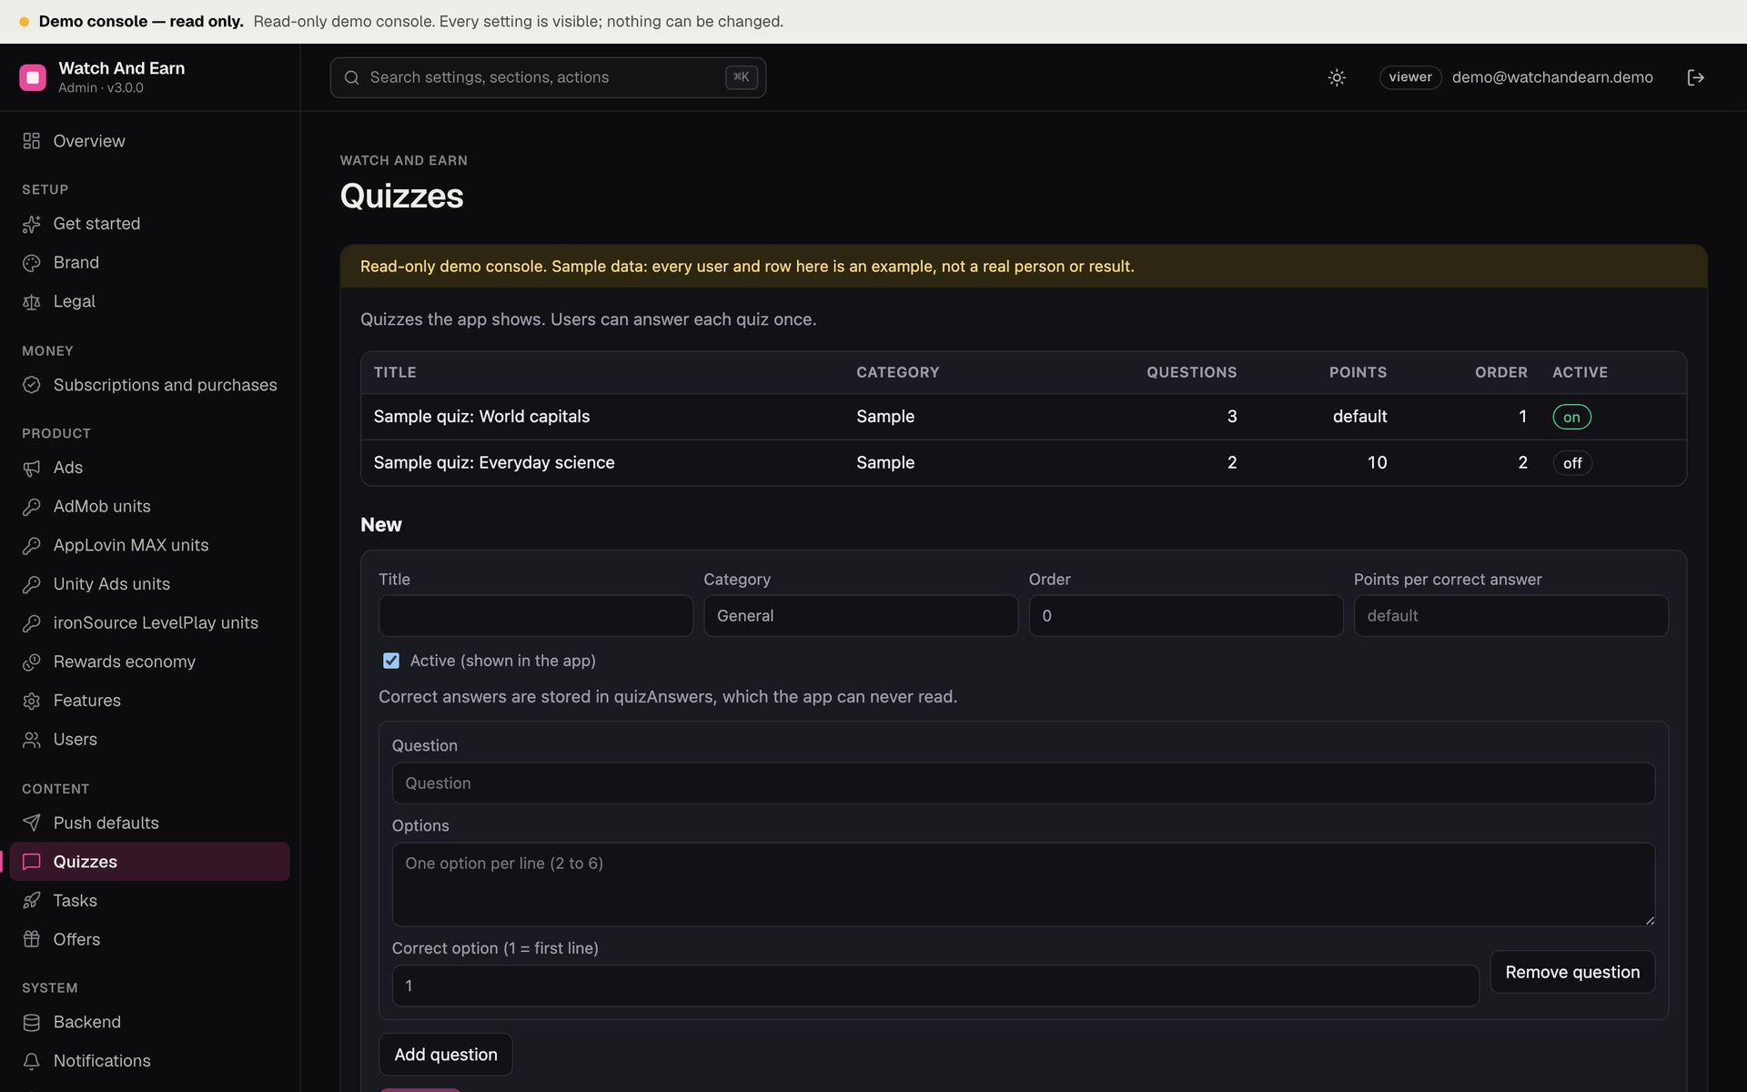Click the Category field containing General
Image resolution: width=1747 pixels, height=1092 pixels.
[x=861, y=616]
